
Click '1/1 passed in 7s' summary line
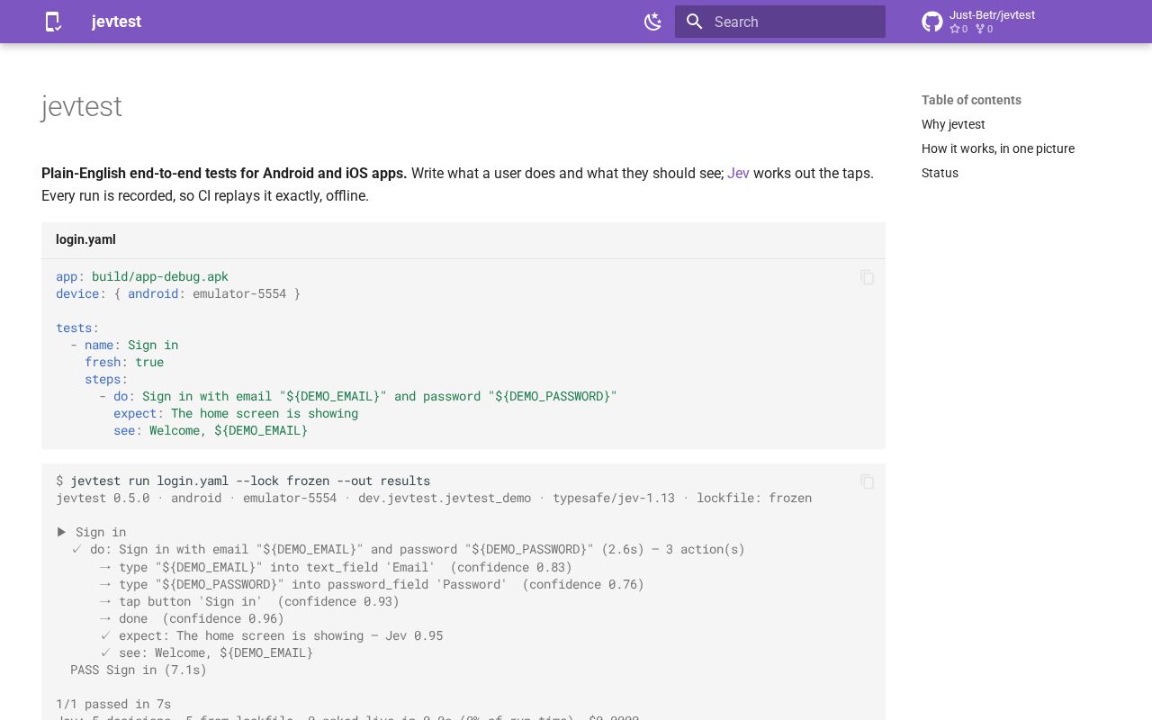(113, 704)
